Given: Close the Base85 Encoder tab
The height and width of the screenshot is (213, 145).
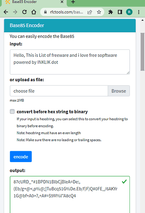Looking at the screenshot, I should 62,2.
